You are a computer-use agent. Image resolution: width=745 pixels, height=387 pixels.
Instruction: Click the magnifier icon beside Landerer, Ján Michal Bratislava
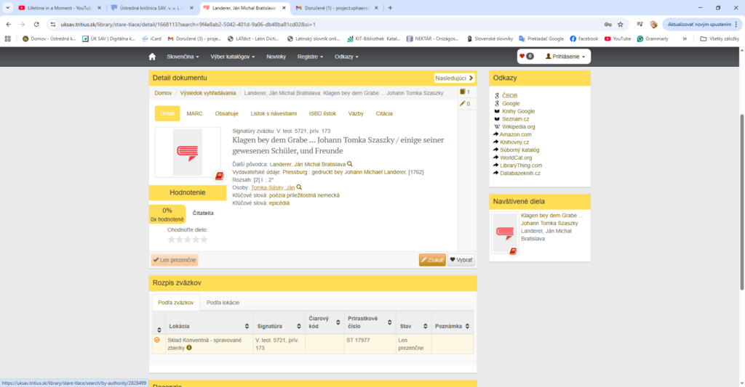(x=350, y=164)
